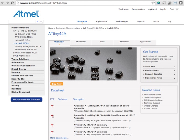184x140 pixels.
Task: Open PDF icon for ATtiny24A/44A/84A Complete
Action: [x=53, y=133]
